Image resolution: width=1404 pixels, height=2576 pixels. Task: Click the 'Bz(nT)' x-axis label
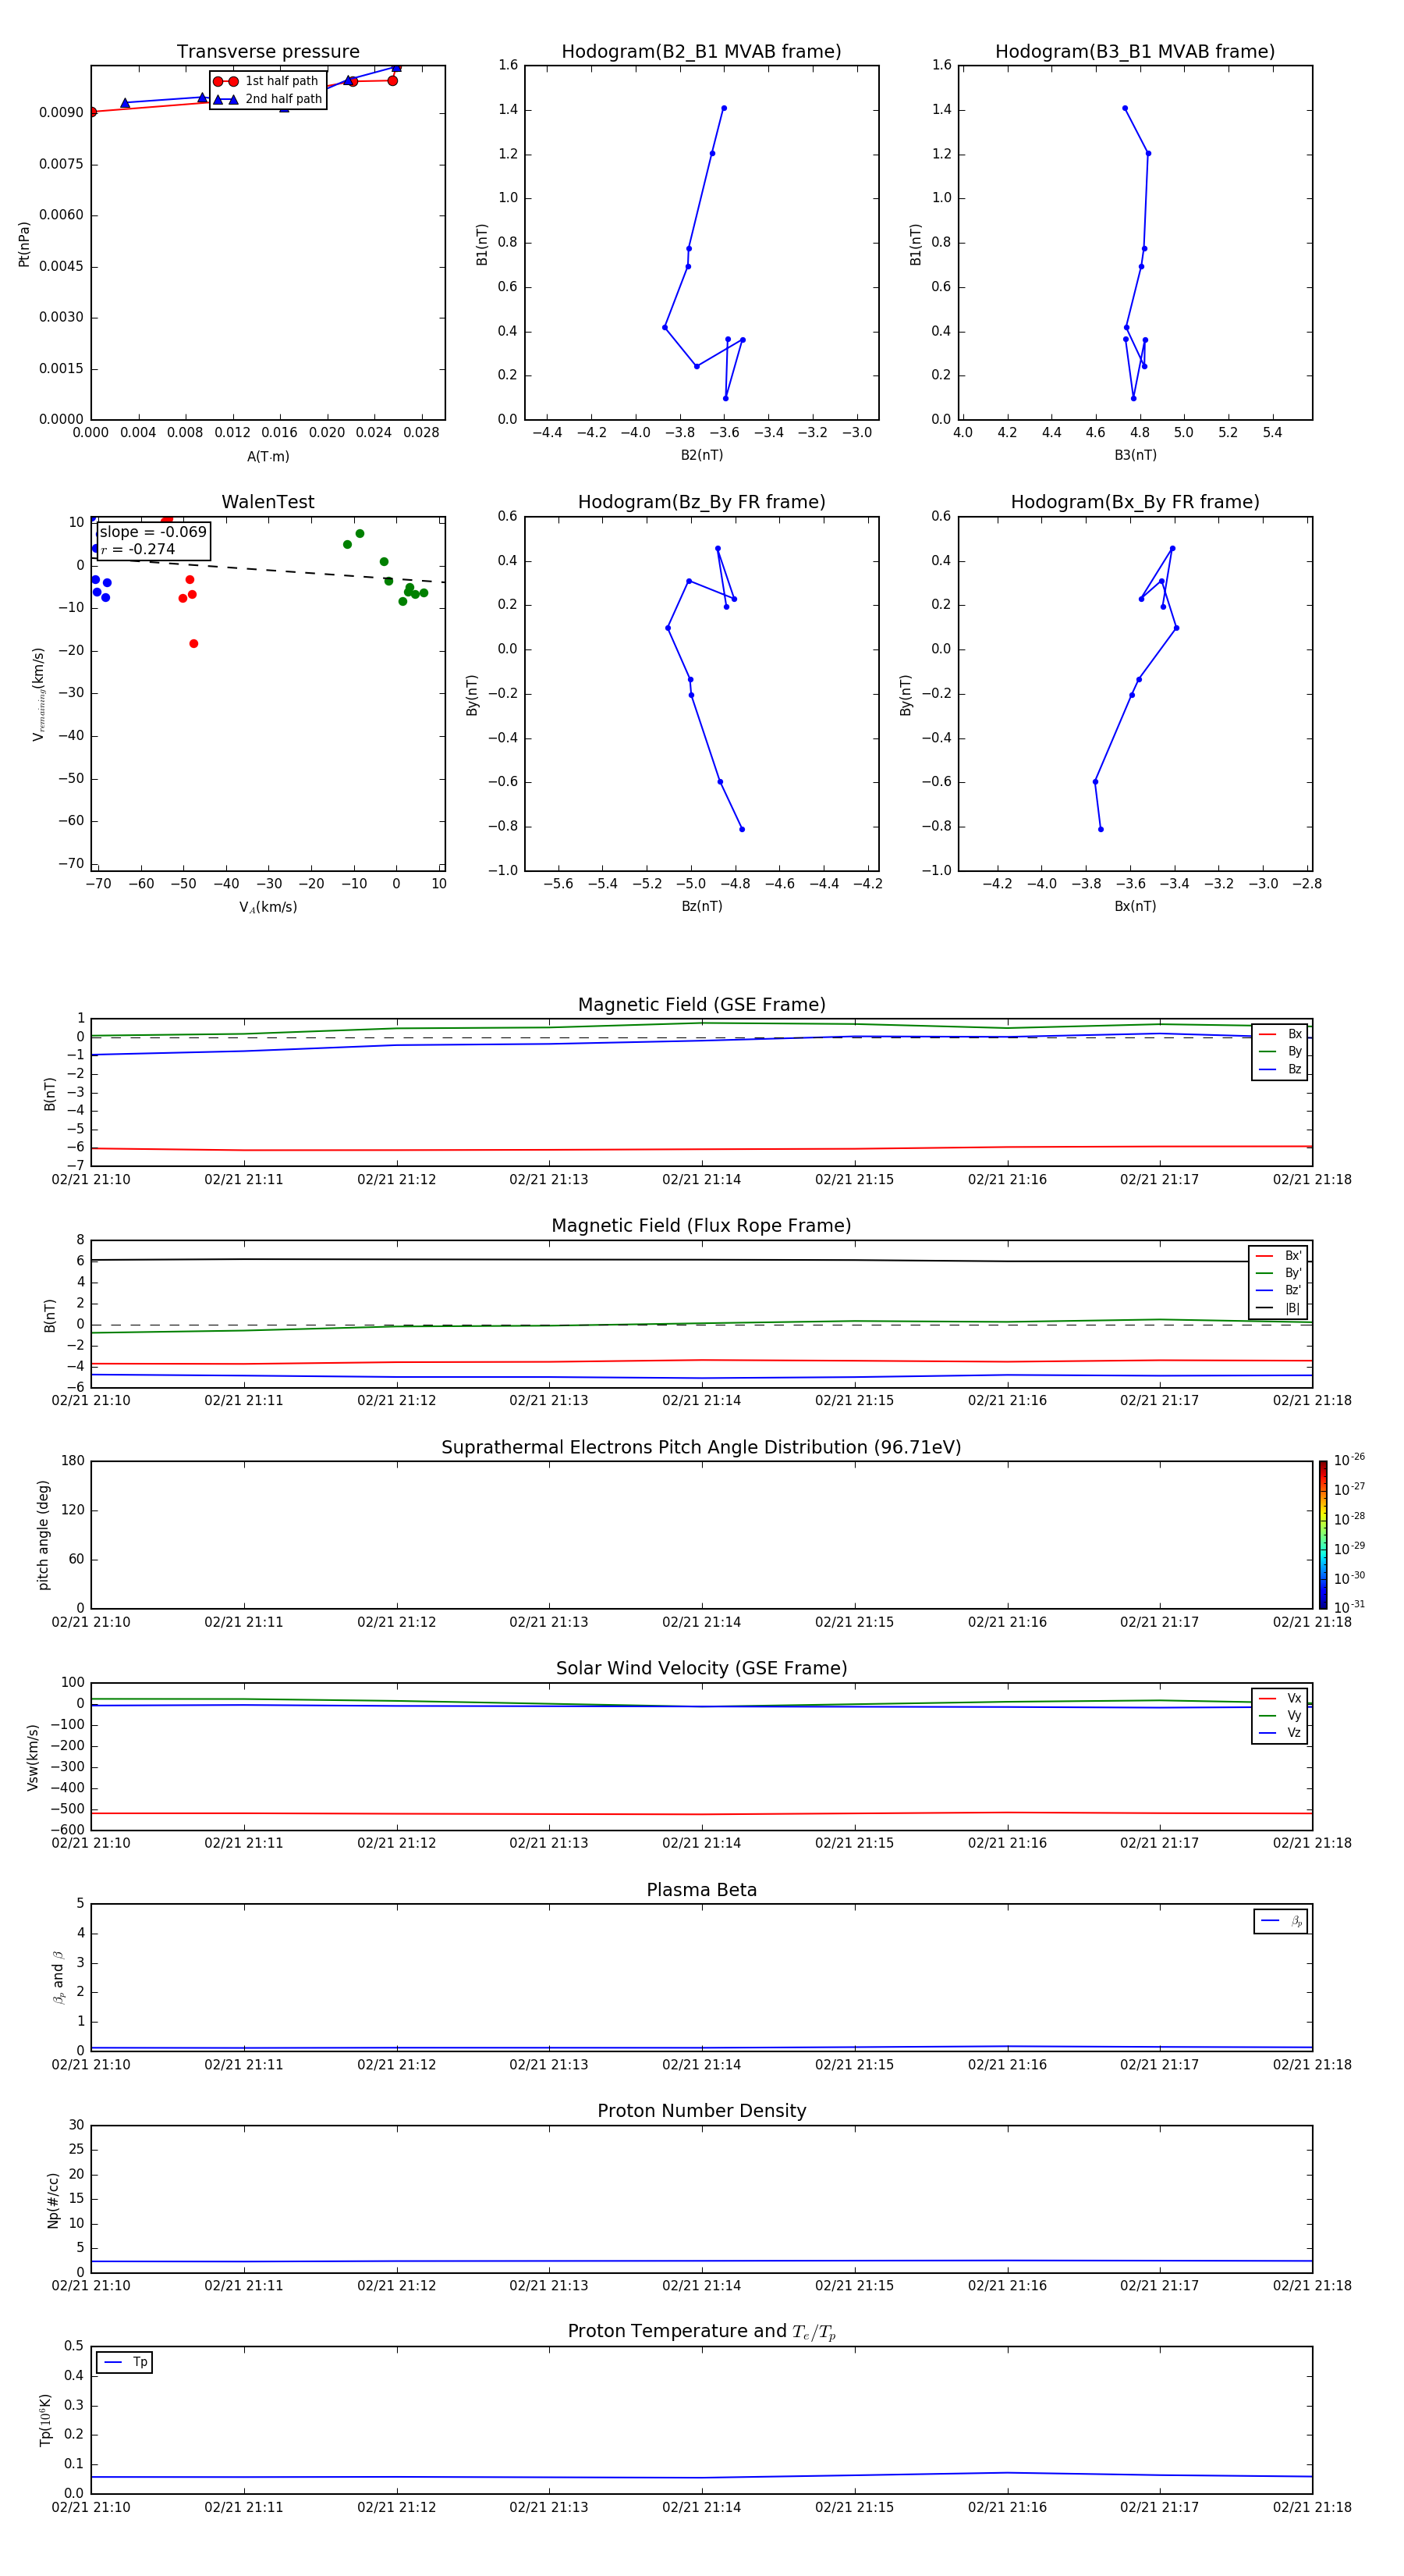tap(701, 906)
